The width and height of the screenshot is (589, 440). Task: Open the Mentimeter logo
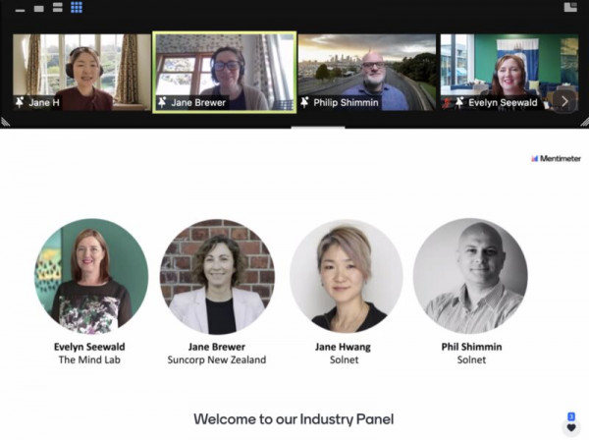point(556,158)
